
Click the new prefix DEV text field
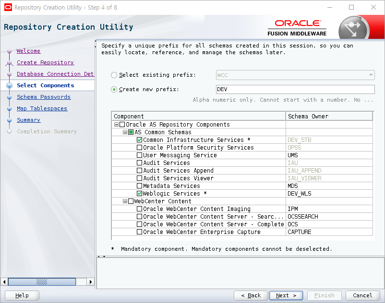(x=295, y=90)
